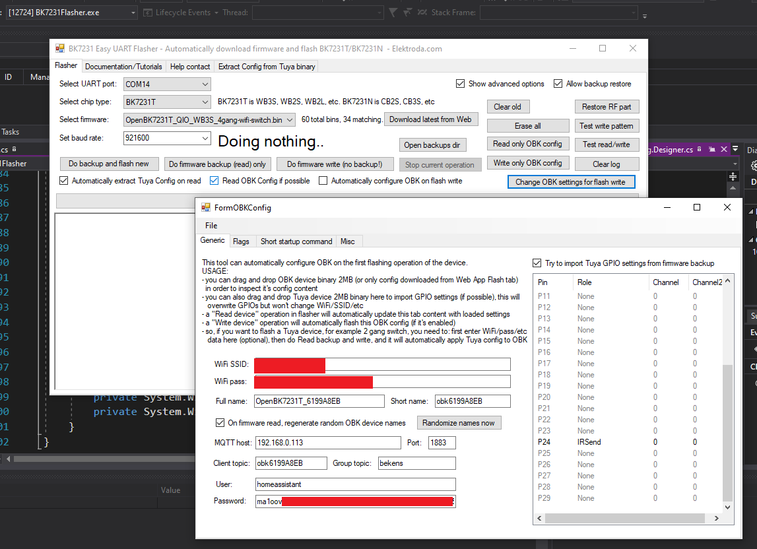This screenshot has height=549, width=757.
Task: Click Randomize names now button
Action: click(x=459, y=423)
